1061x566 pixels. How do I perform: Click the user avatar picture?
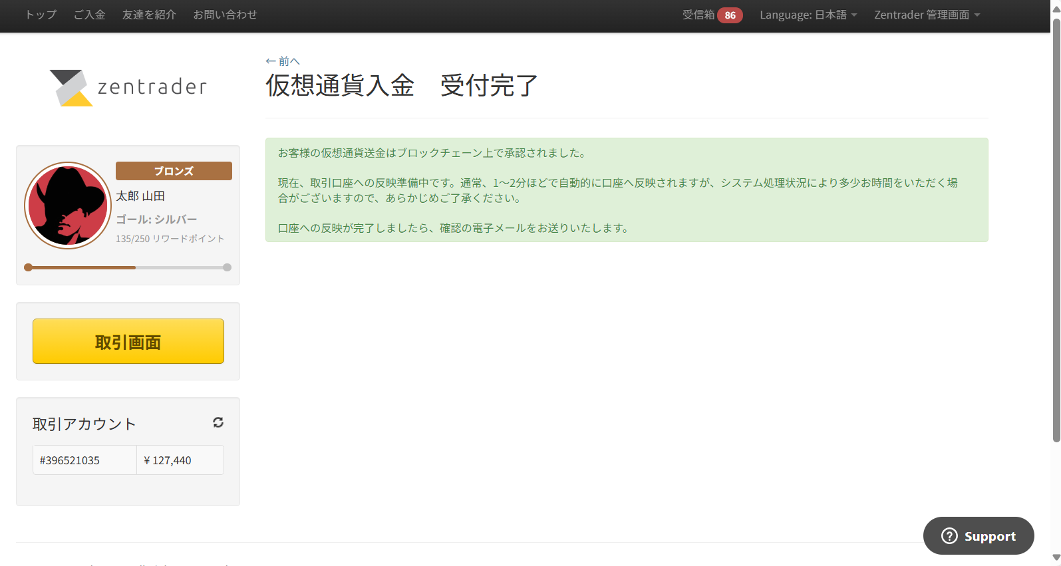point(68,206)
